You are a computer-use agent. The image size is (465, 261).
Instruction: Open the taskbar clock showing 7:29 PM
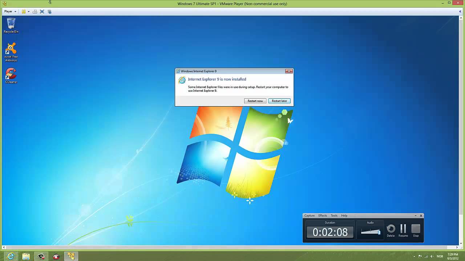453,256
